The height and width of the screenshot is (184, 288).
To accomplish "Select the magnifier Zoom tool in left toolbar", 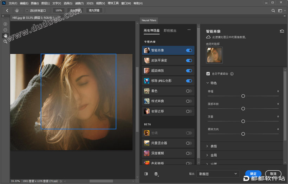I will pos(5,42).
